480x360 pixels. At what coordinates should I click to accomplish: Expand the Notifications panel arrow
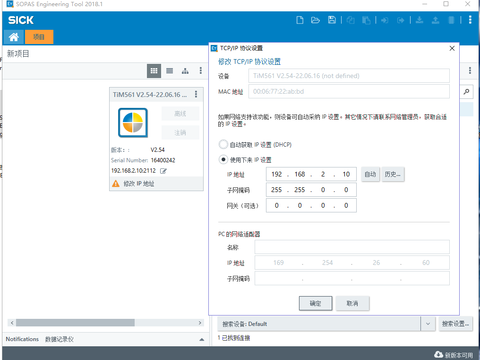pos(202,339)
